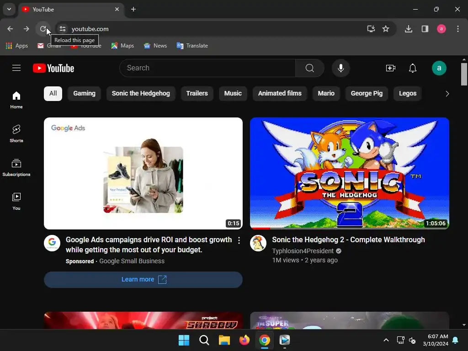The height and width of the screenshot is (351, 468).
Task: Click the search magnifier button
Action: 309,68
